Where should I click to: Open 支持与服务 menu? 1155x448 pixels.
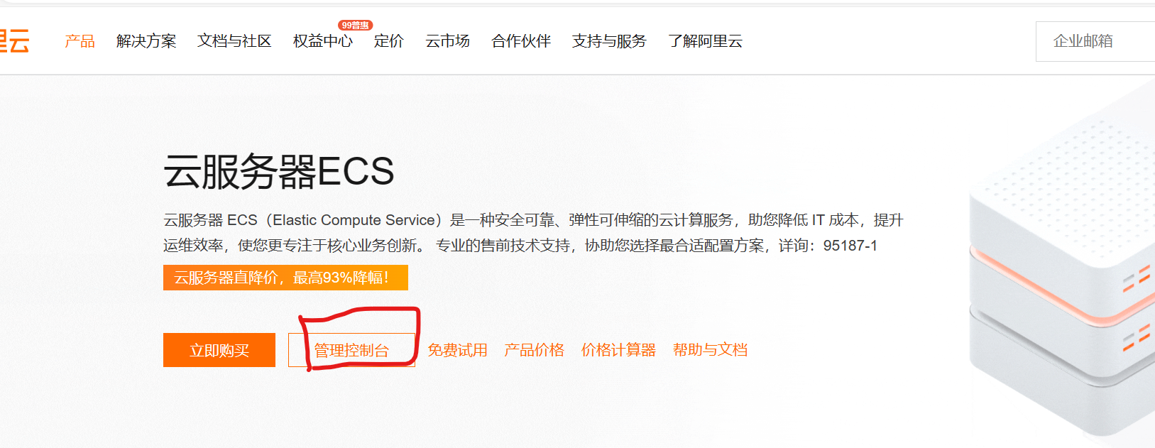(x=609, y=41)
